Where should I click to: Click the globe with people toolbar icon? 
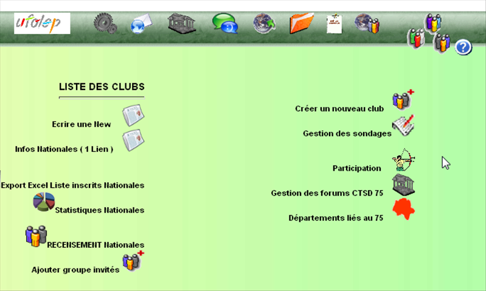(x=367, y=24)
